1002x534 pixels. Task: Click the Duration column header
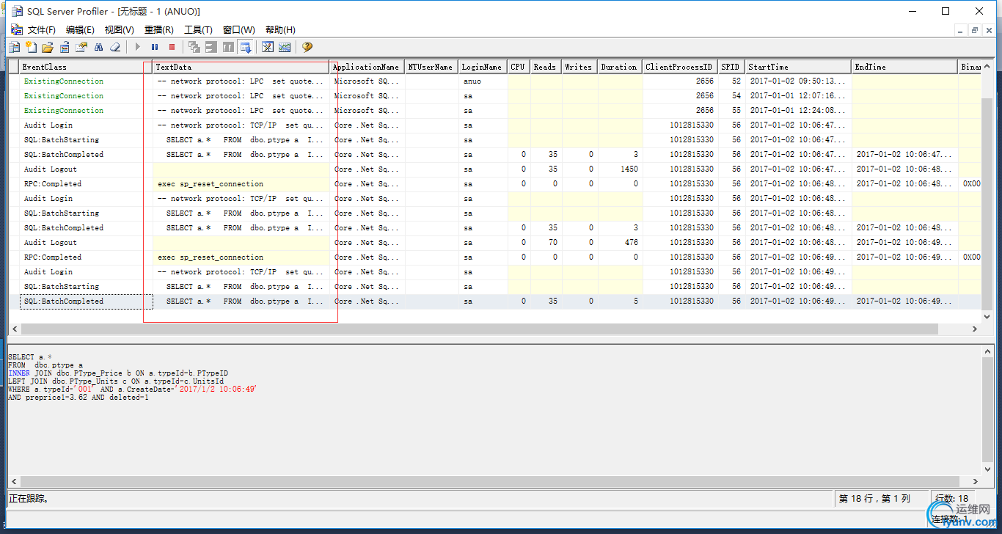point(620,67)
